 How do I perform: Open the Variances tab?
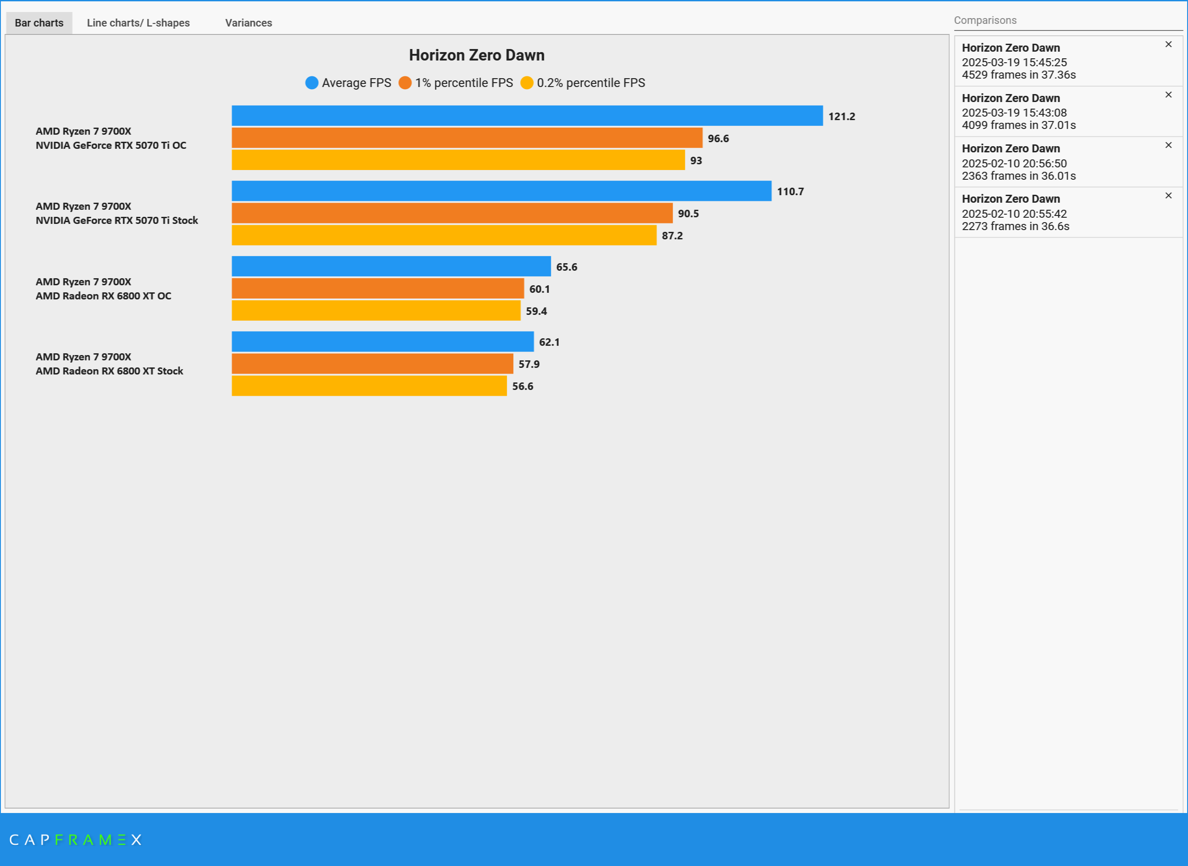(x=248, y=23)
